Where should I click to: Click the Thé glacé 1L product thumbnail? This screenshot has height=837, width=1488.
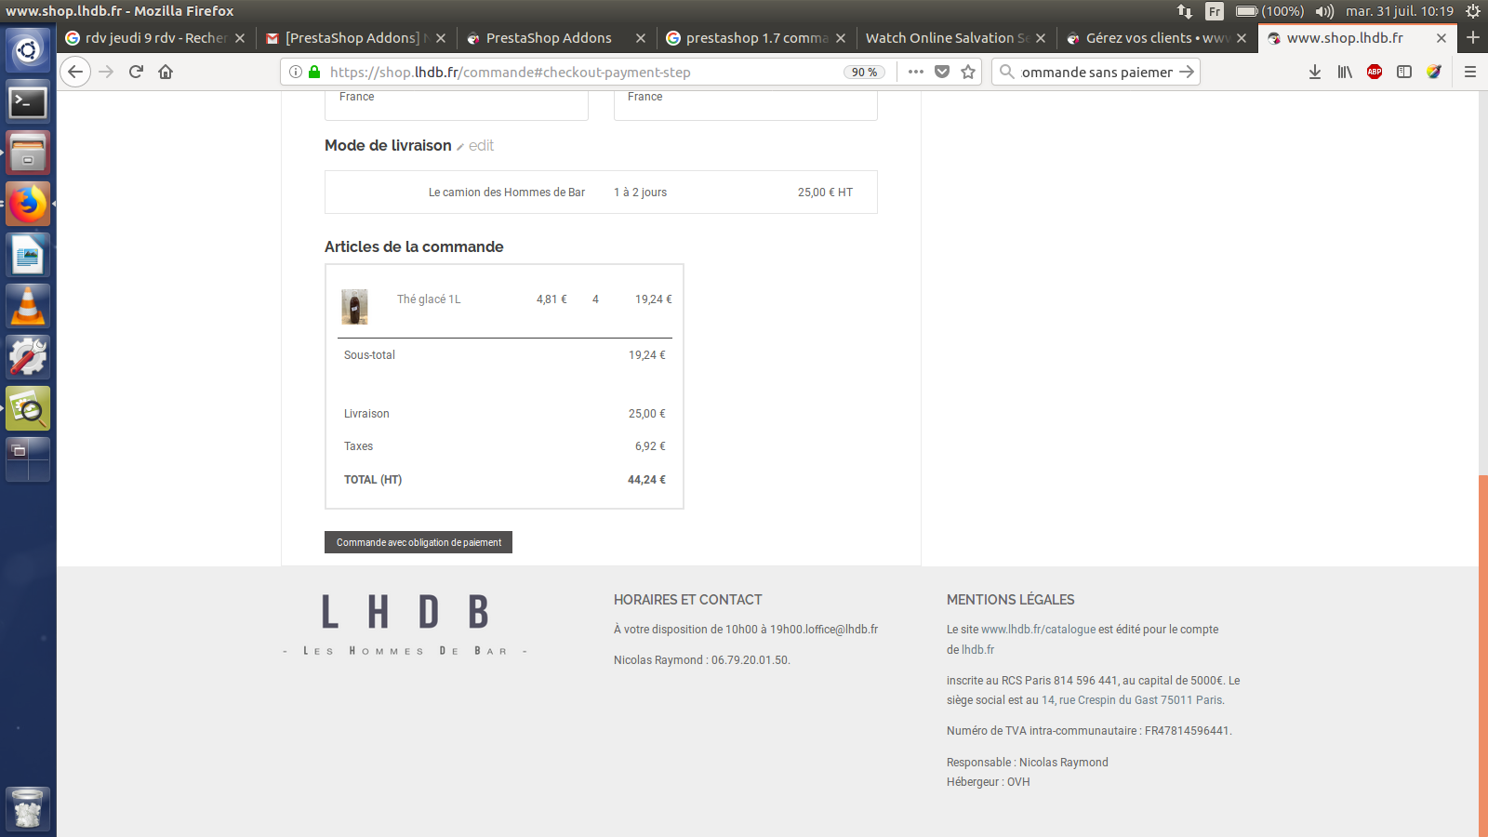pos(354,307)
